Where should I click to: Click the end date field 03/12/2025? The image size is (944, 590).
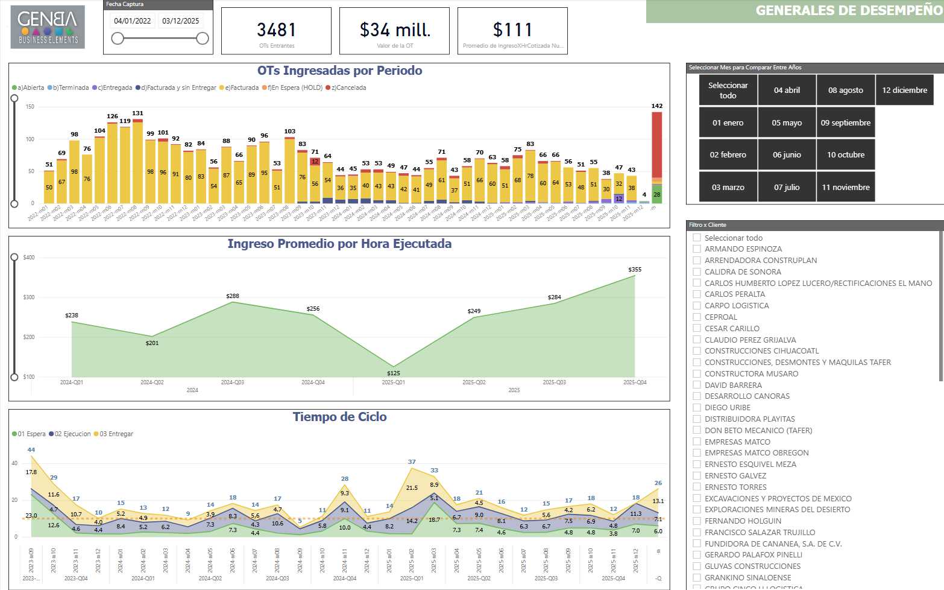(181, 21)
